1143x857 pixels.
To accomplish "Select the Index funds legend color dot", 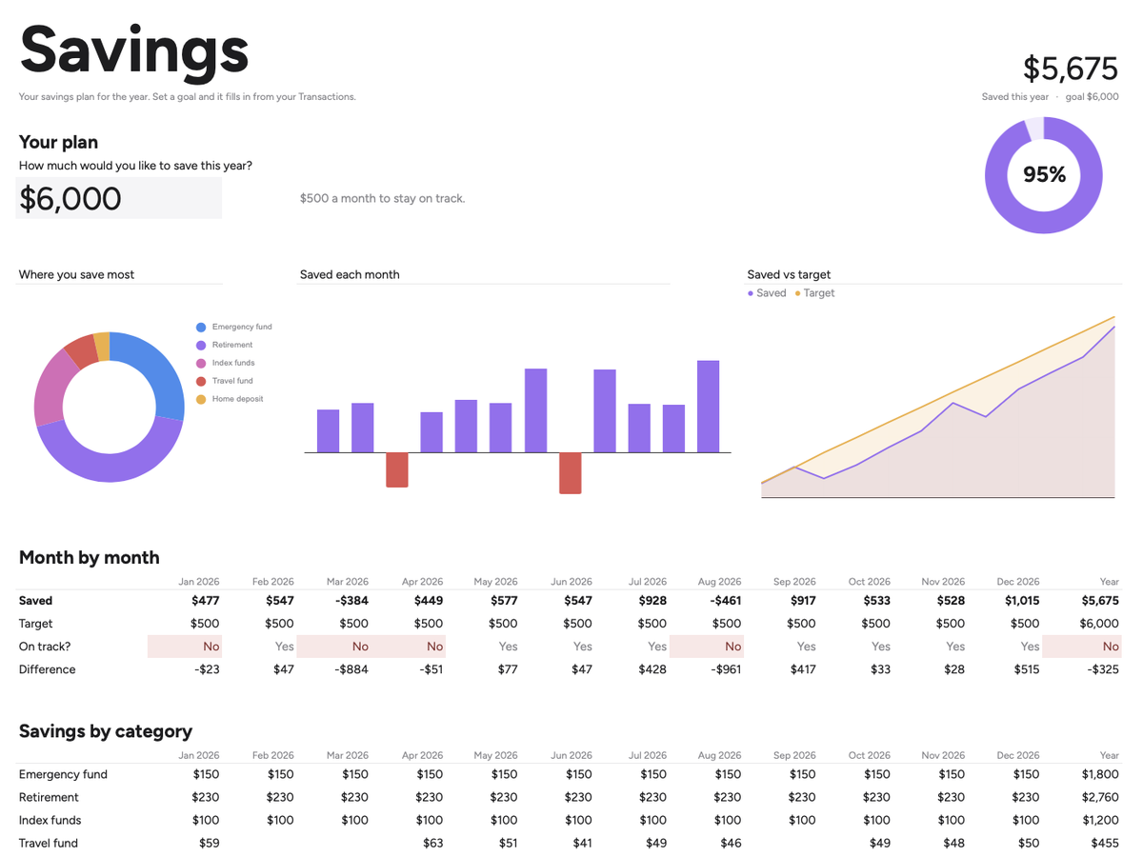I will pos(201,363).
